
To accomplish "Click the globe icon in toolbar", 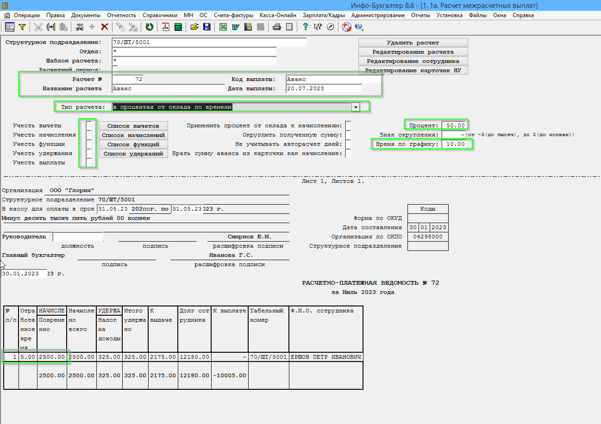I will pyautogui.click(x=359, y=27).
